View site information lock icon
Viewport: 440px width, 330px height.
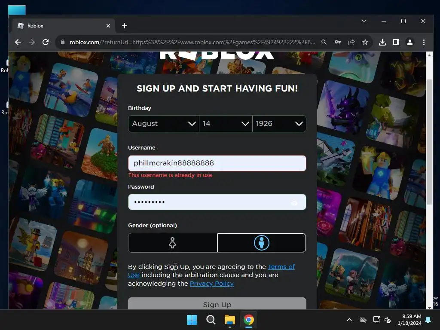[63, 42]
